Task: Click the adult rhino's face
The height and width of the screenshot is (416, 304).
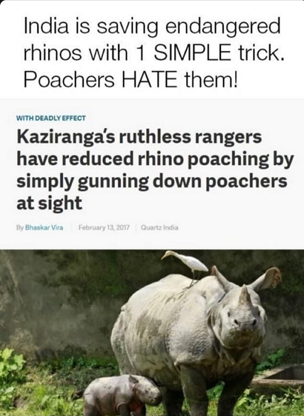Action: 240,322
